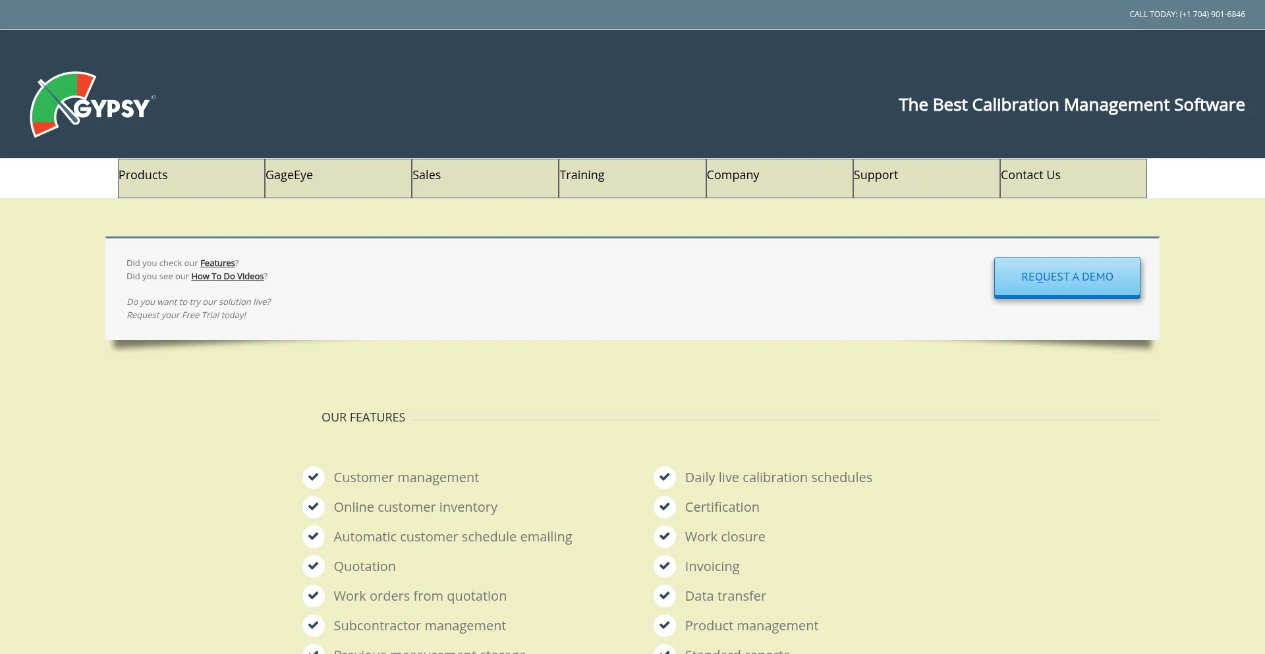Follow the Features link

point(217,263)
